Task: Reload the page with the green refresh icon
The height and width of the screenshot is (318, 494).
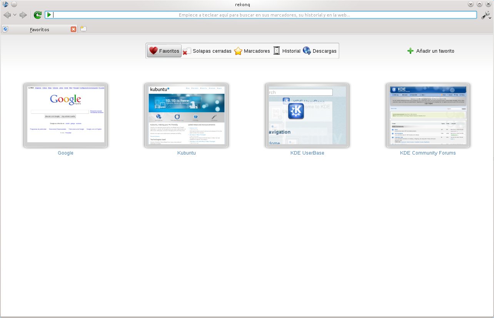Action: pos(37,15)
